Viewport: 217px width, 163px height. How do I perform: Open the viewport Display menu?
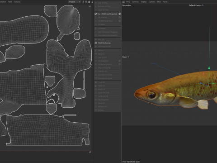[x=144, y=2]
